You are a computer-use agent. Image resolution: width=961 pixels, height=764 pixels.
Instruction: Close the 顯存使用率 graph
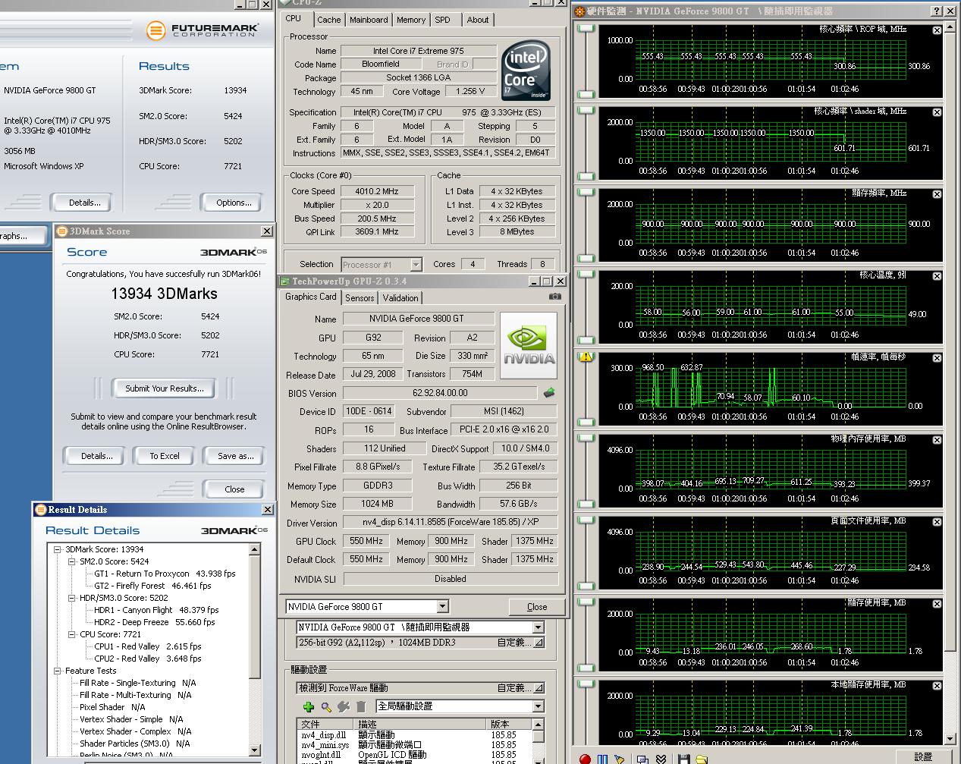point(937,604)
